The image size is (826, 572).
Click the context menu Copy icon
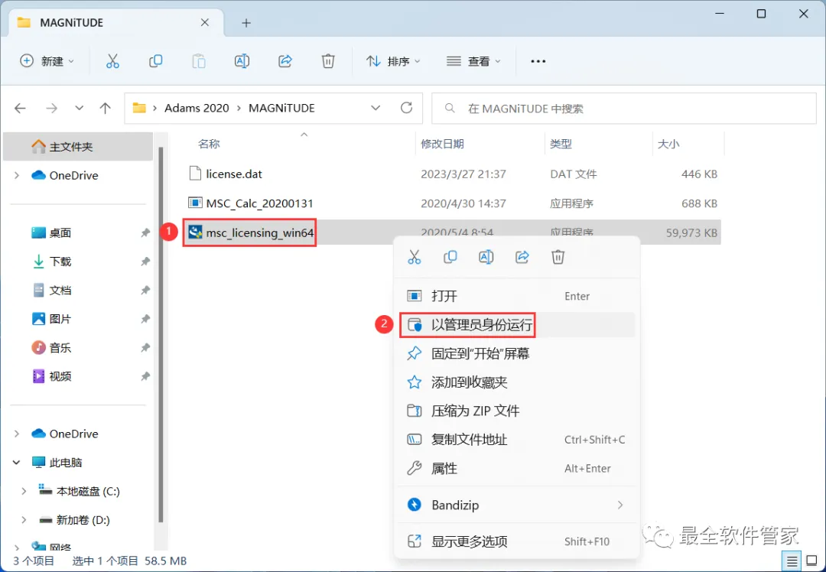pyautogui.click(x=450, y=257)
